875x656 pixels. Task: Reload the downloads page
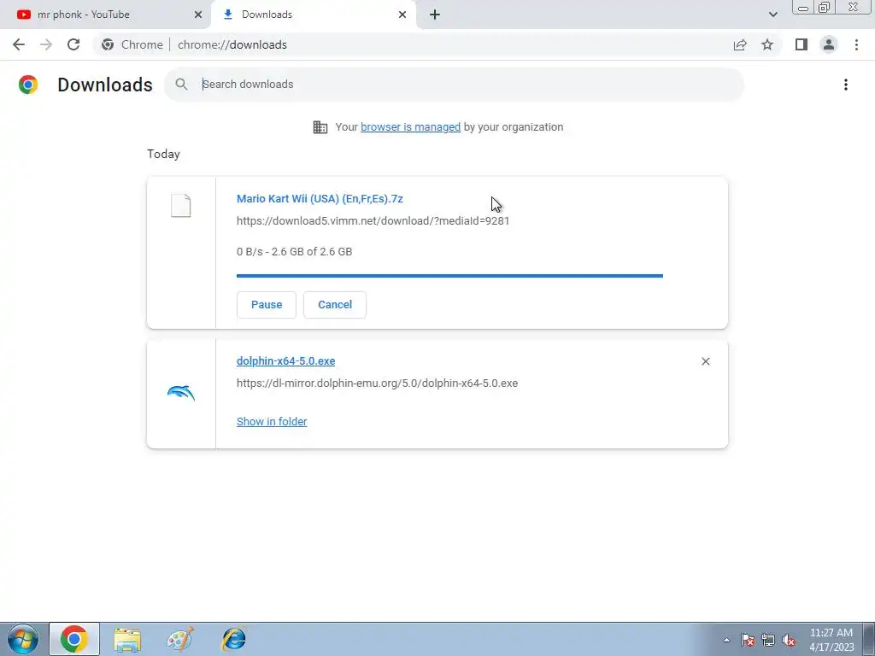[x=73, y=44]
